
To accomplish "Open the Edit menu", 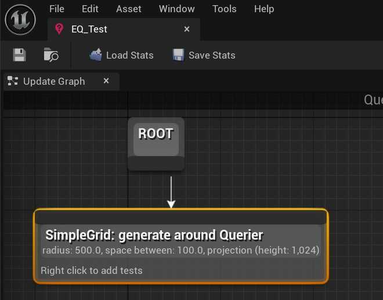I will click(x=90, y=9).
